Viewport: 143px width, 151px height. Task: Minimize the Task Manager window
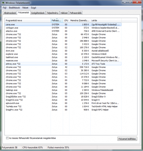[125, 2]
